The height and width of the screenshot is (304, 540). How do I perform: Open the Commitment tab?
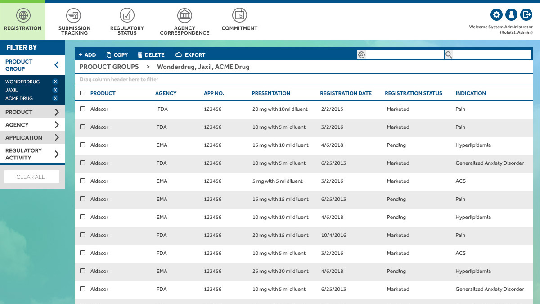(239, 28)
